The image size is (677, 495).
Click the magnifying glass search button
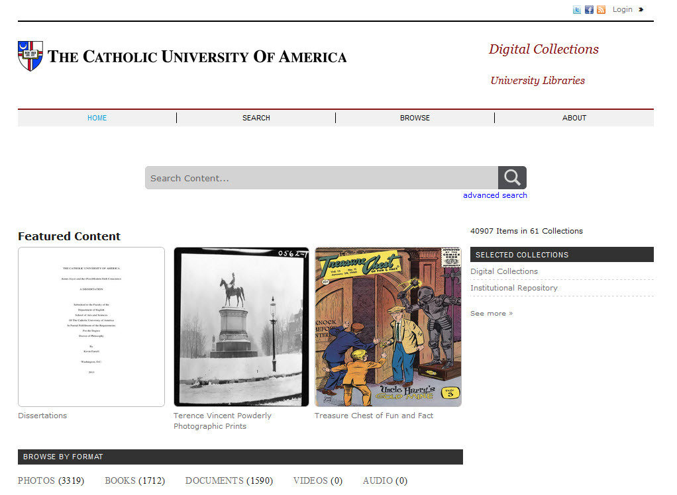click(512, 177)
